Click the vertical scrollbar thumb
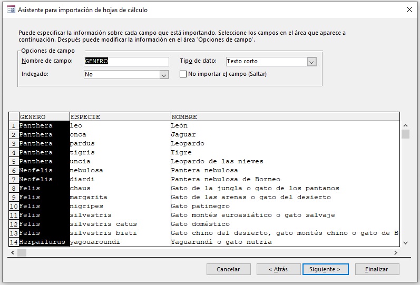Image resolution: width=420 pixels, height=285 pixels. [406, 134]
